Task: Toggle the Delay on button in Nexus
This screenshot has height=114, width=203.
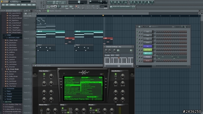Action: (62, 110)
